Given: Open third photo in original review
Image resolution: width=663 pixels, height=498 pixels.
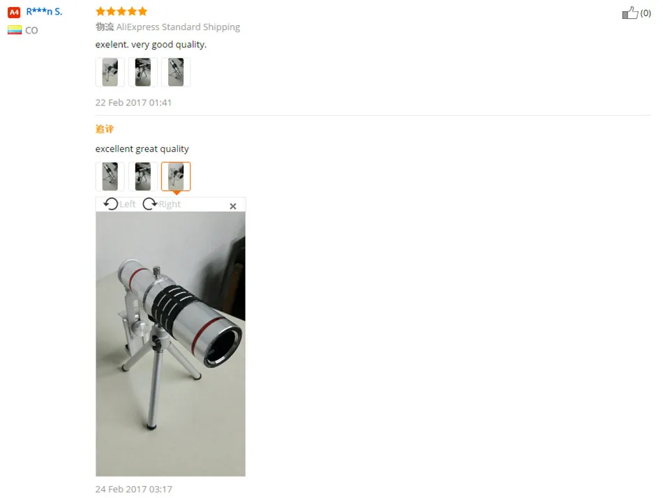Looking at the screenshot, I should pos(176,72).
